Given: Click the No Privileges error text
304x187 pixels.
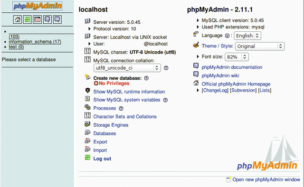Looking at the screenshot, I should tap(114, 84).
